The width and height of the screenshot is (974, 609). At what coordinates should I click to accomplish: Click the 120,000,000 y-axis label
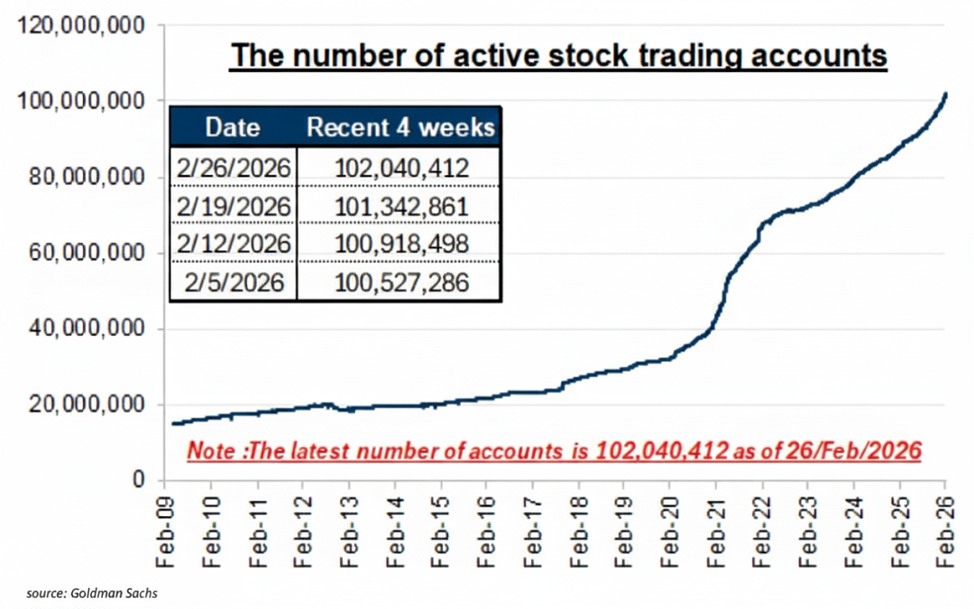click(x=81, y=25)
